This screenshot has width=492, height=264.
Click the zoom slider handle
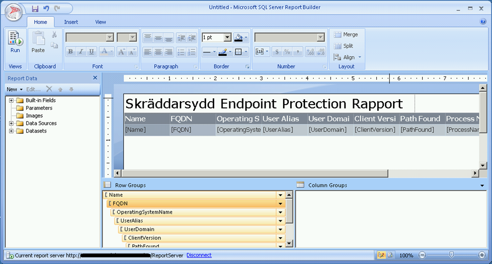(451, 255)
